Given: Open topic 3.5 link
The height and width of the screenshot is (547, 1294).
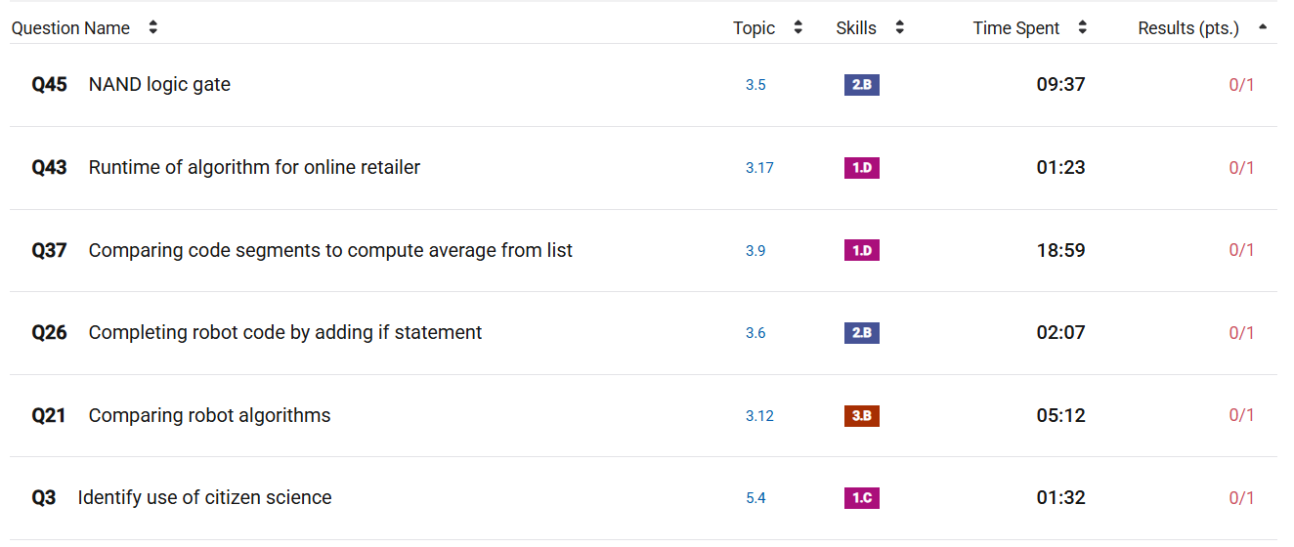Looking at the screenshot, I should point(755,85).
